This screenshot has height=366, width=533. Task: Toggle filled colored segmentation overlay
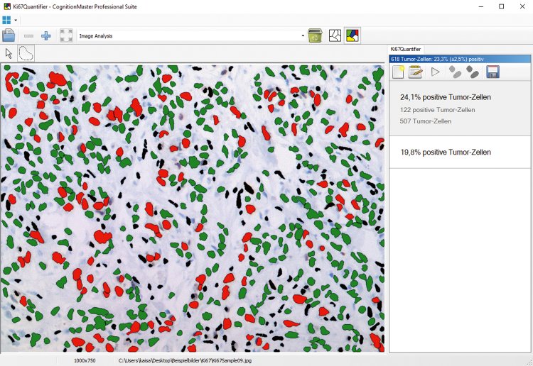coord(352,35)
